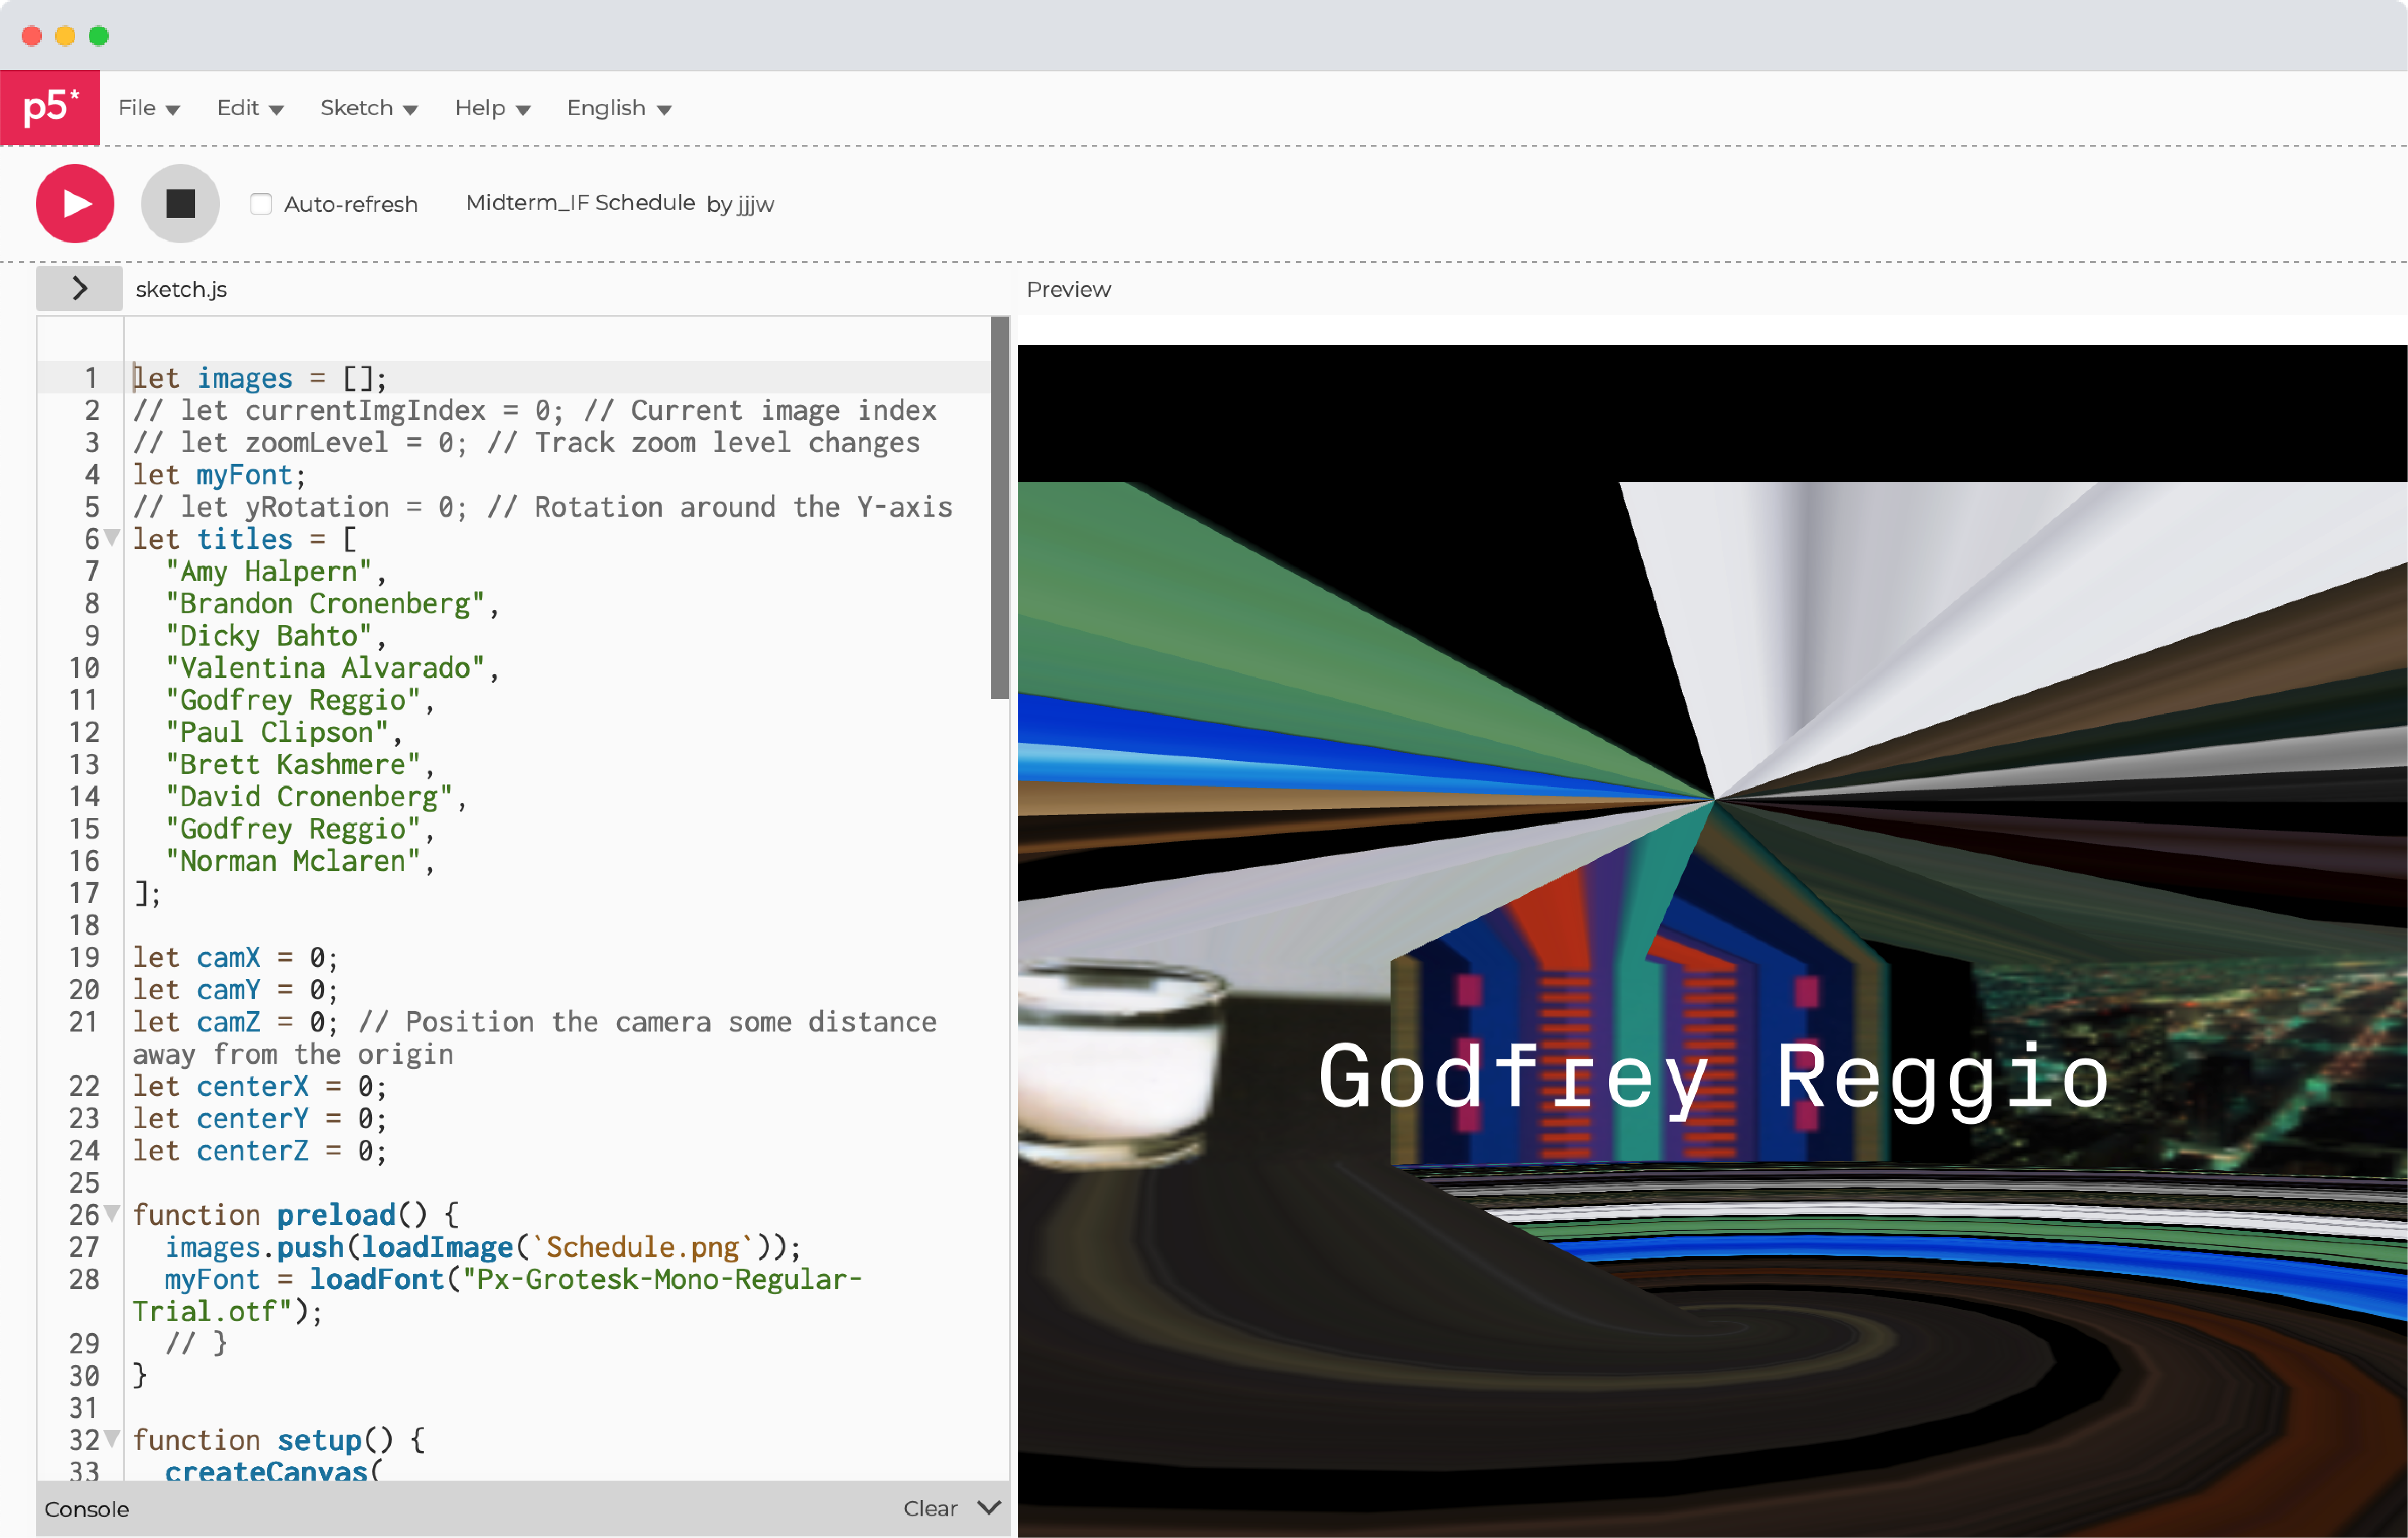Click the p5* logo icon
This screenshot has height=1538, width=2408.
coord(50,107)
